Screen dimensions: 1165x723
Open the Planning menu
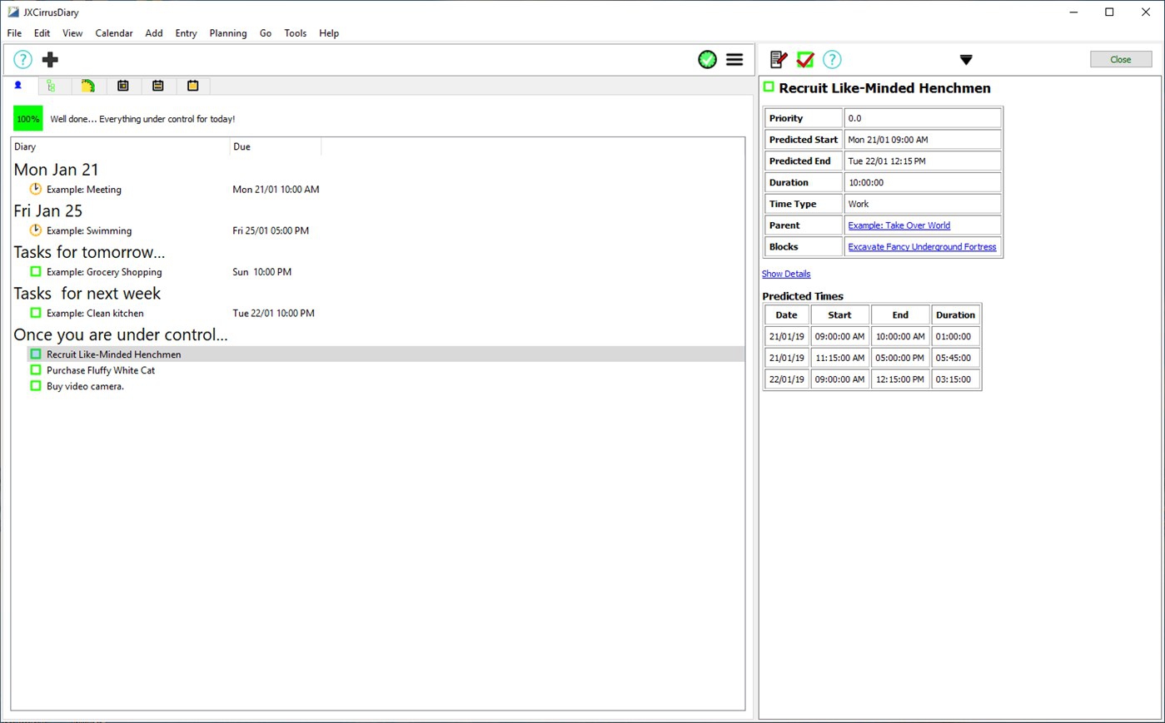(228, 33)
